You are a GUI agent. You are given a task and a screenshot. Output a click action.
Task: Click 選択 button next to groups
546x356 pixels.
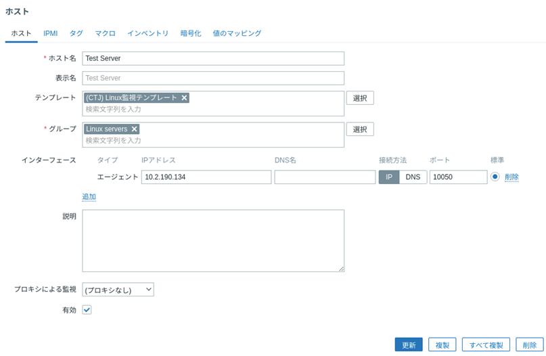pyautogui.click(x=360, y=129)
